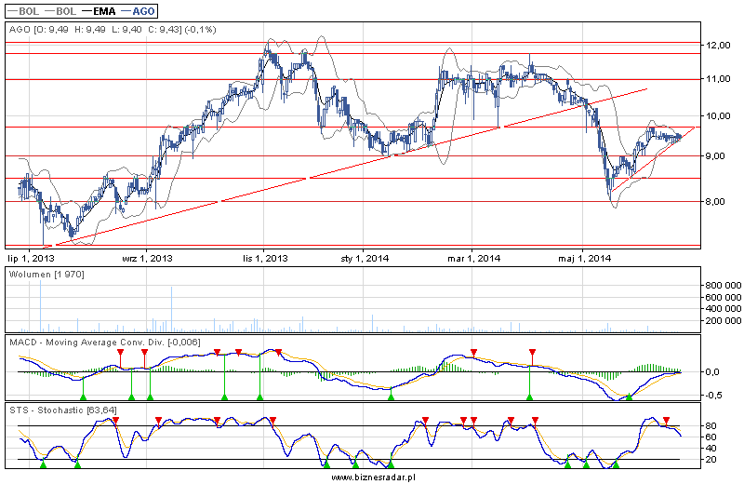Click the 'Wolumen [1 970]' panel title
The width and height of the screenshot is (744, 484).
coord(46,275)
